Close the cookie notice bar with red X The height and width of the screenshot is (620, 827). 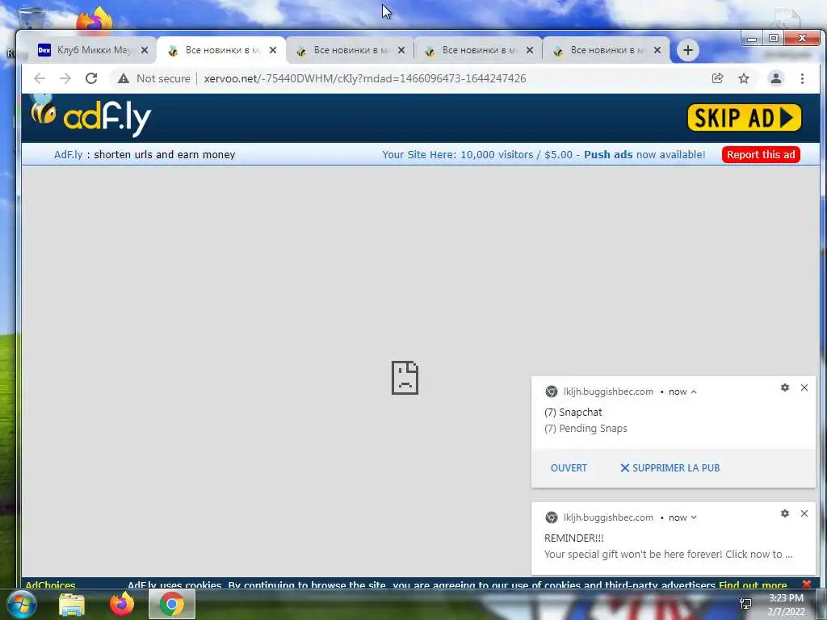[x=807, y=584]
